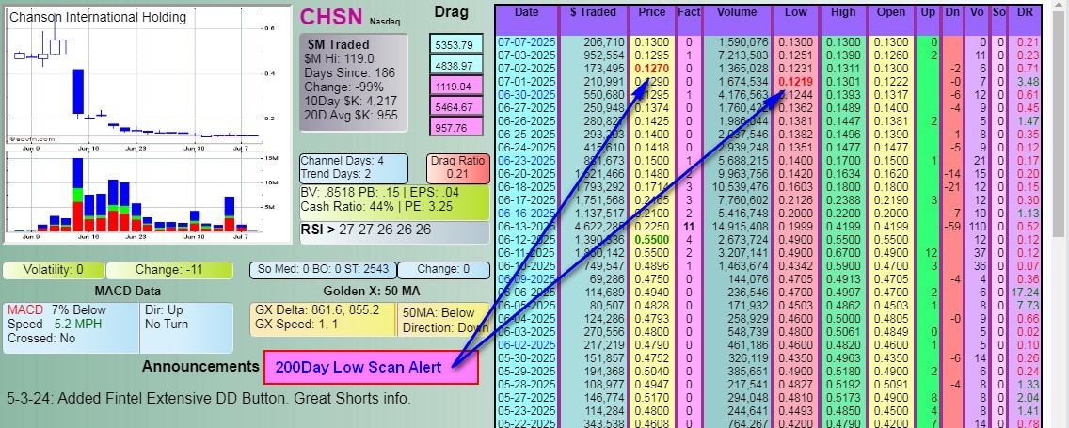1069x428 pixels.
Task: Click the So Med BO ST box
Action: (x=323, y=269)
